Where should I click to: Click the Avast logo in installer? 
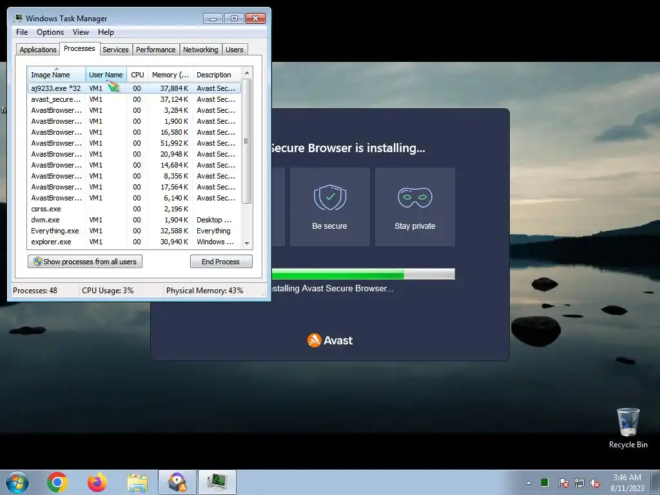click(x=330, y=340)
